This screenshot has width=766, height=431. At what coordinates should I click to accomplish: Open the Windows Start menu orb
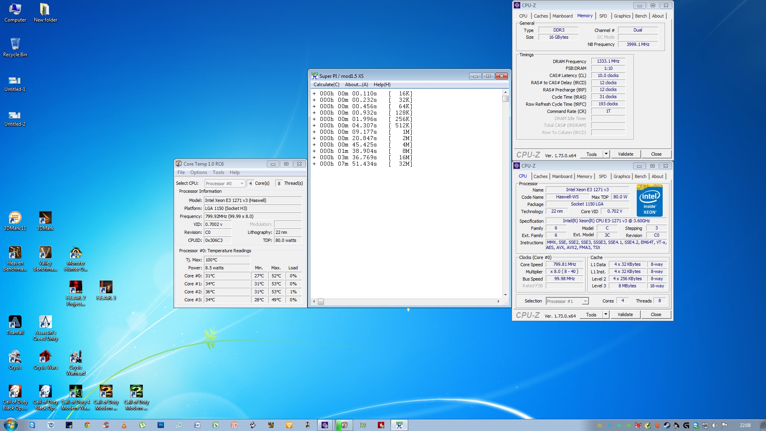click(11, 425)
